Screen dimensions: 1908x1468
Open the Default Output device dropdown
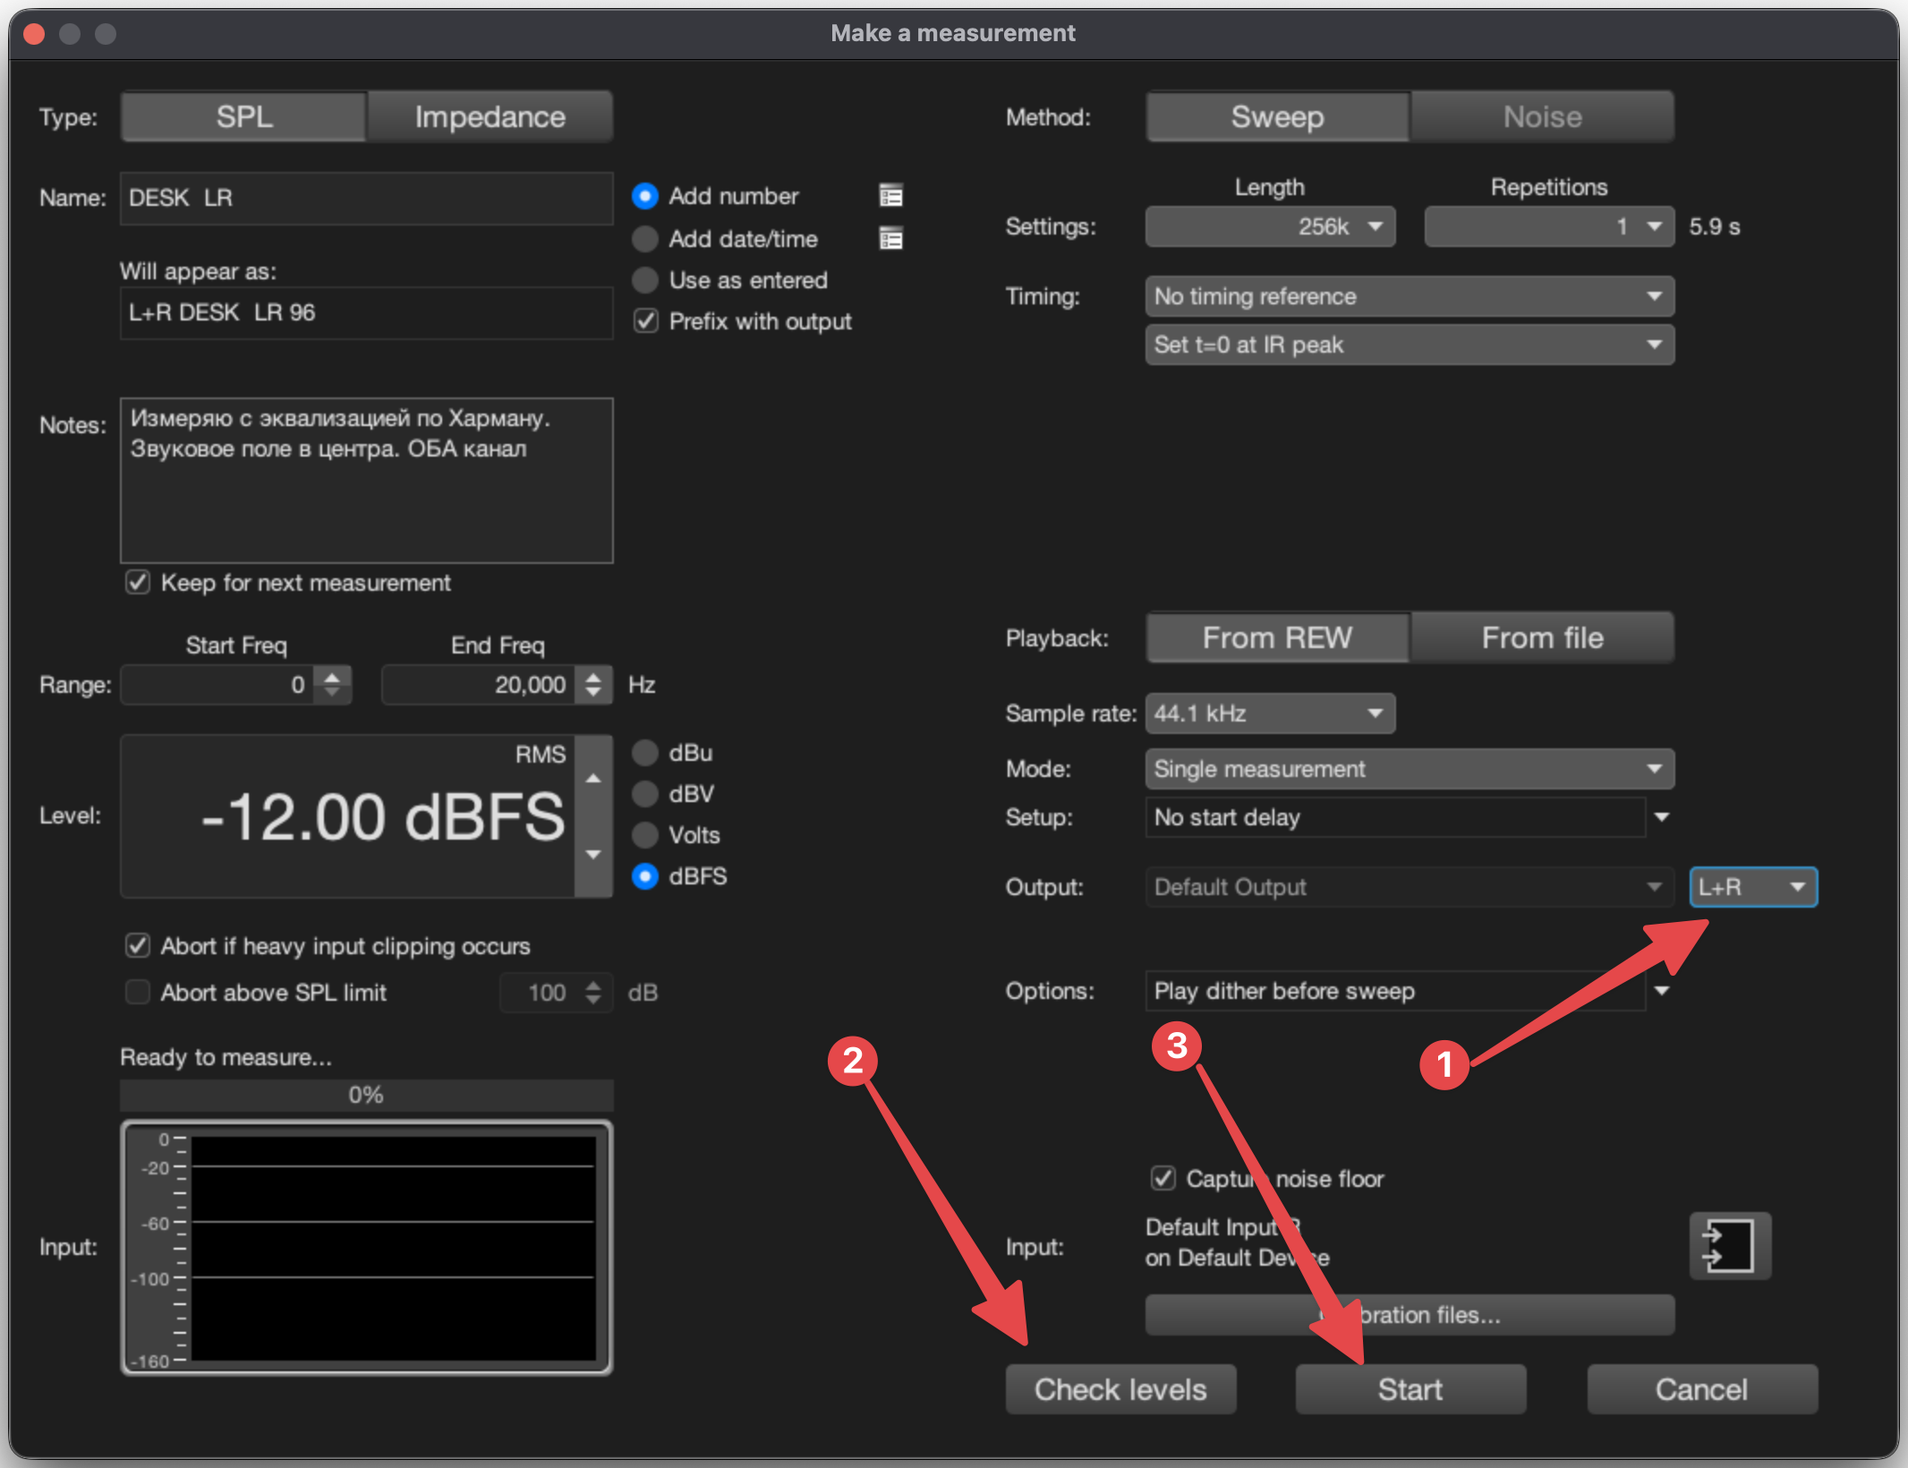click(x=1410, y=887)
